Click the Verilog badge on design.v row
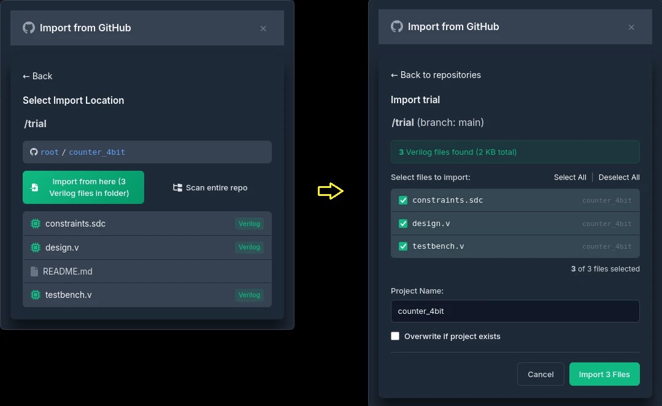The width and height of the screenshot is (662, 406). 249,247
